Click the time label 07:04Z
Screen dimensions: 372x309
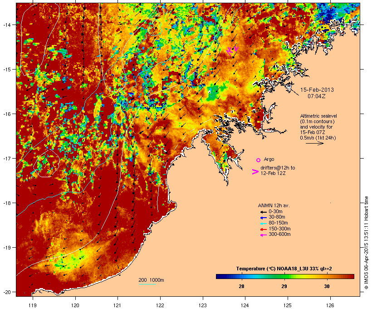click(x=317, y=96)
